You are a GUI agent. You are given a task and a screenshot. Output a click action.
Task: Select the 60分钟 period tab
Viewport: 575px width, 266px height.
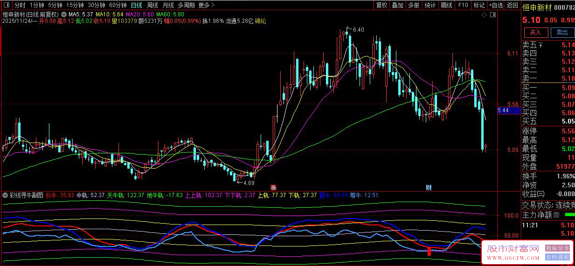click(118, 6)
